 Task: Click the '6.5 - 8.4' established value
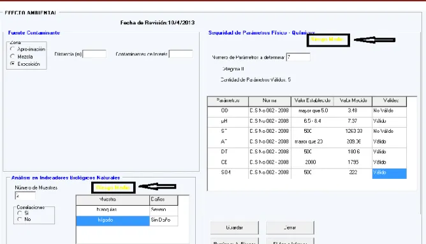tap(312, 121)
